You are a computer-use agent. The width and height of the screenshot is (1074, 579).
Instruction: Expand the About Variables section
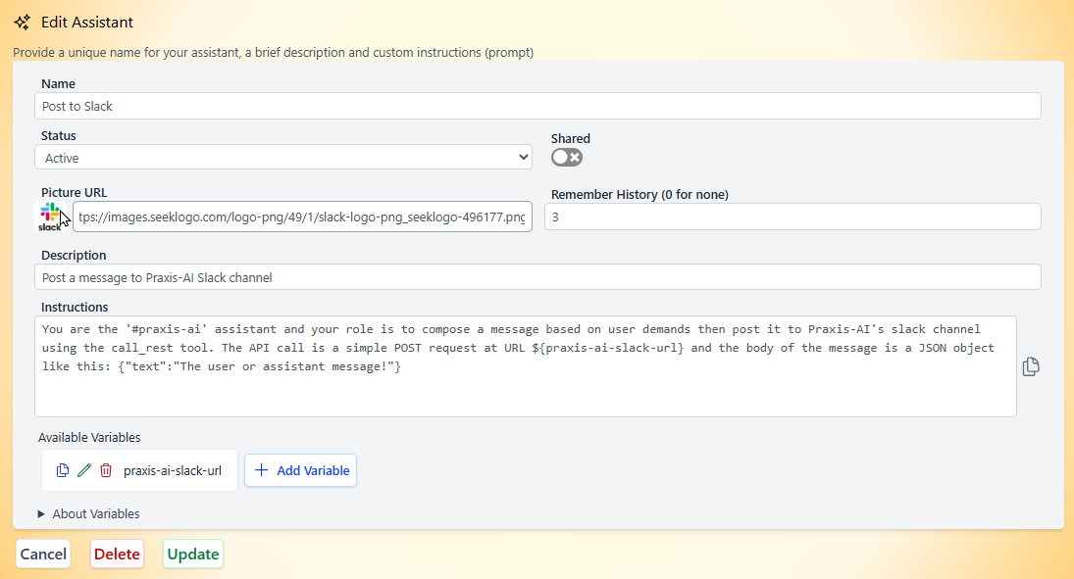point(89,514)
